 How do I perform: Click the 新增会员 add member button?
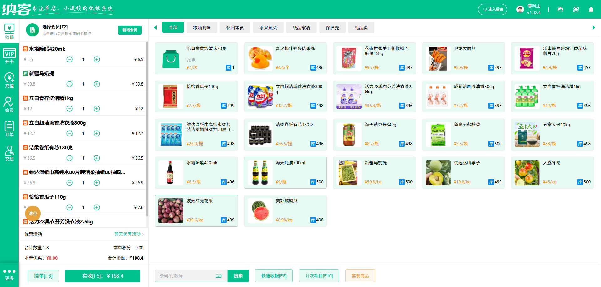(130, 30)
